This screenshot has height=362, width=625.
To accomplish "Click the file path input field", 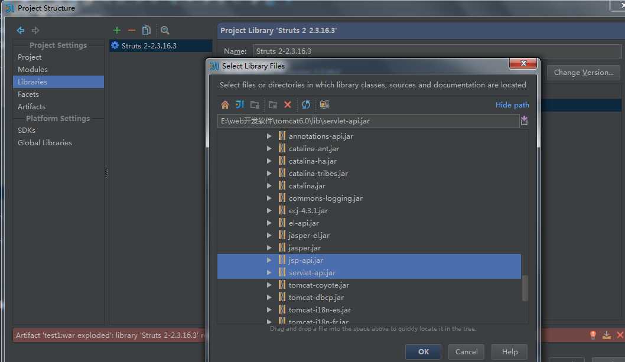I will coord(368,121).
